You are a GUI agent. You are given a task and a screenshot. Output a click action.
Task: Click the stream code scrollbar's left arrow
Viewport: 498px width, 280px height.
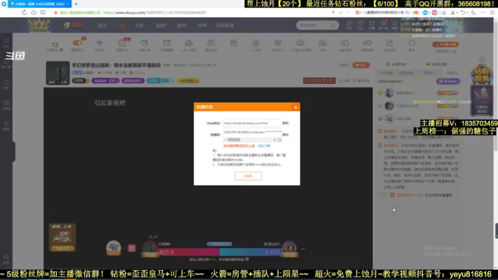(225, 139)
